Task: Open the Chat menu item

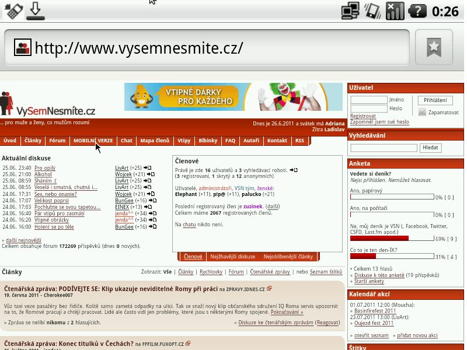Action: [126, 141]
